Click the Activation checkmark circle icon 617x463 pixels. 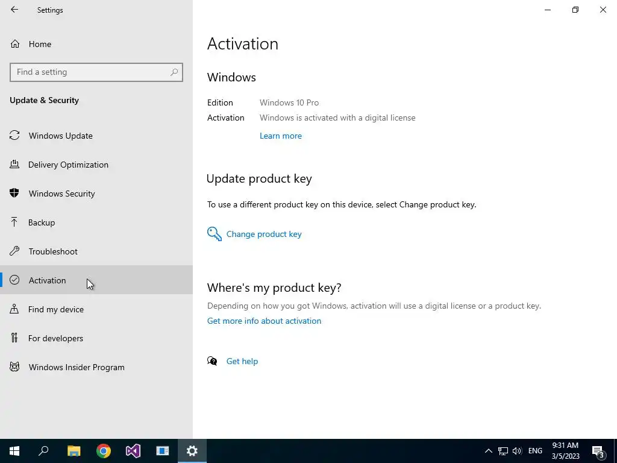point(14,280)
